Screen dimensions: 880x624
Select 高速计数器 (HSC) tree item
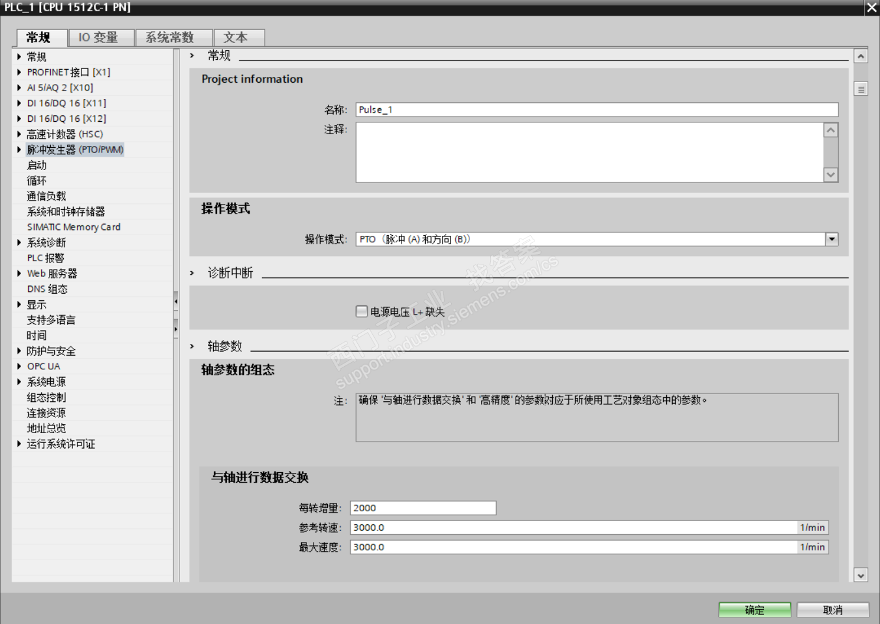coord(65,134)
